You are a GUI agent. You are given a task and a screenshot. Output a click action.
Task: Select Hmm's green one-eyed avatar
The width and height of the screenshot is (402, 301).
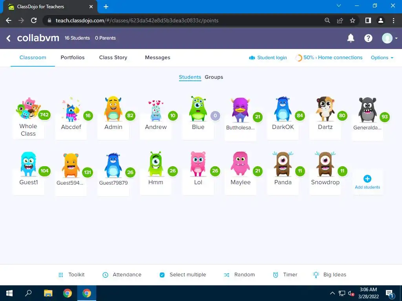[x=155, y=164]
